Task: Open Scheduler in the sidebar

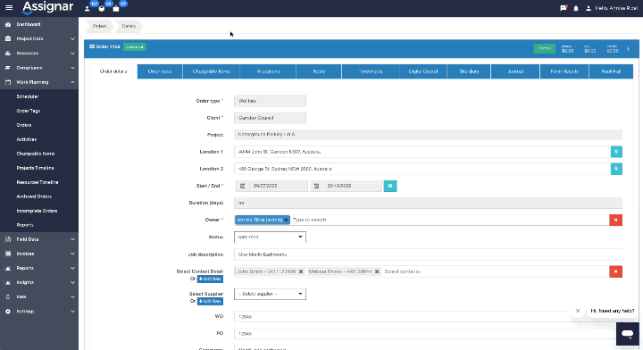Action: pyautogui.click(x=28, y=96)
